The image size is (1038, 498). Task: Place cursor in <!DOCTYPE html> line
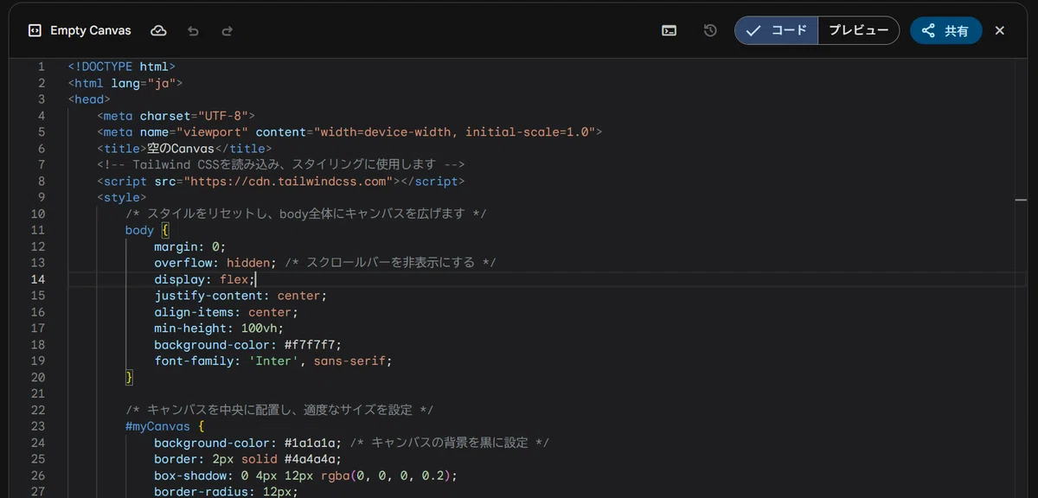click(x=122, y=67)
